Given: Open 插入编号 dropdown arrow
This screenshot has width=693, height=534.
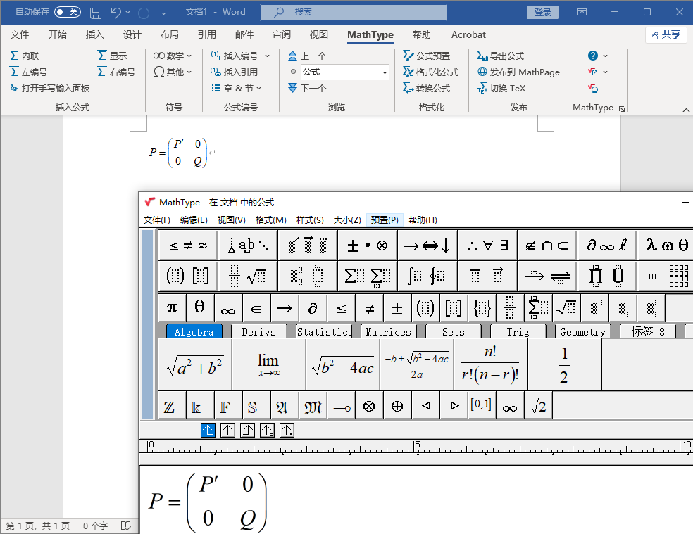Looking at the screenshot, I should pos(267,56).
